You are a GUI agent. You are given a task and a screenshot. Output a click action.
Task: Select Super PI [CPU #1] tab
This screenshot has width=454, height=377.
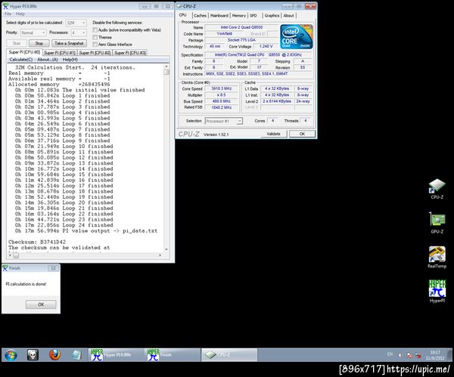tap(60, 53)
